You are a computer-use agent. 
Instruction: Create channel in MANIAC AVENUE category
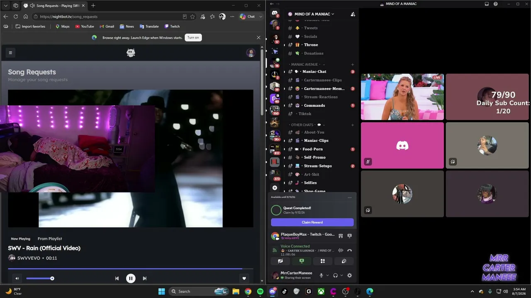(353, 65)
